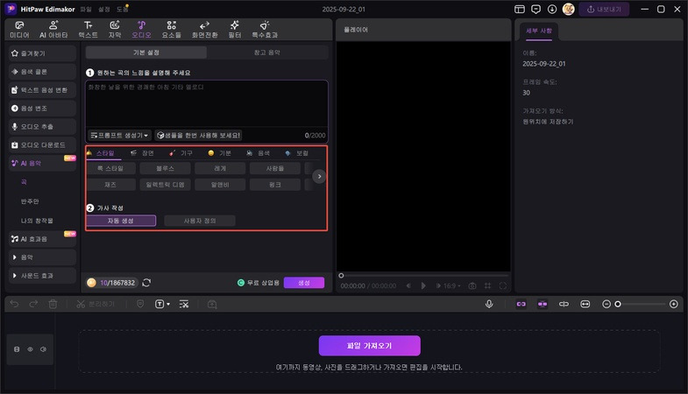The height and width of the screenshot is (394, 688).
Task: Expand the 음악 sidebar section
Action: pyautogui.click(x=42, y=257)
